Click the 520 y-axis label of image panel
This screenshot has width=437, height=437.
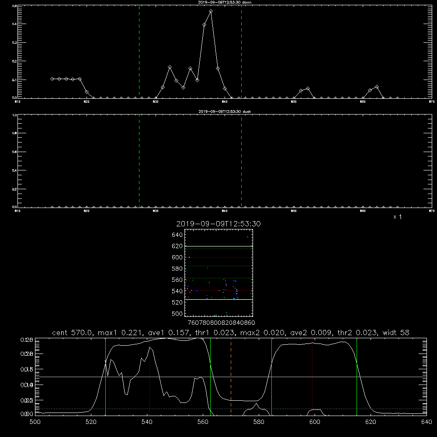(177, 302)
